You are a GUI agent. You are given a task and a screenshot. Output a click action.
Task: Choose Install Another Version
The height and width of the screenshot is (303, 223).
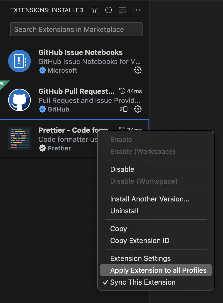150,199
